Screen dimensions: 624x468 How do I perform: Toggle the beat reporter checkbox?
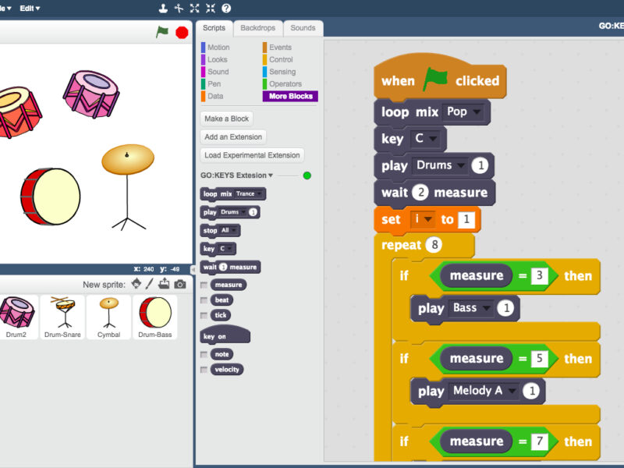(204, 300)
